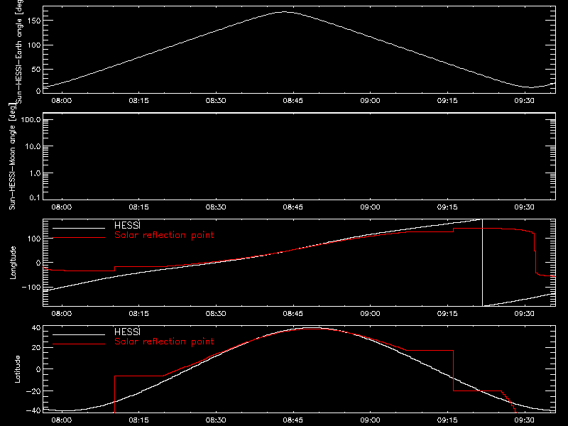Image resolution: width=568 pixels, height=426 pixels.
Task: Click Solar reflection point legend in Latitude plot
Action: (164, 342)
